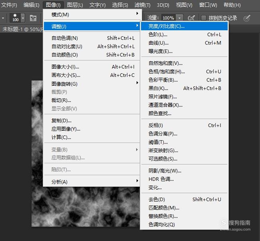Expand the brush size dropdown arrow

point(23,18)
